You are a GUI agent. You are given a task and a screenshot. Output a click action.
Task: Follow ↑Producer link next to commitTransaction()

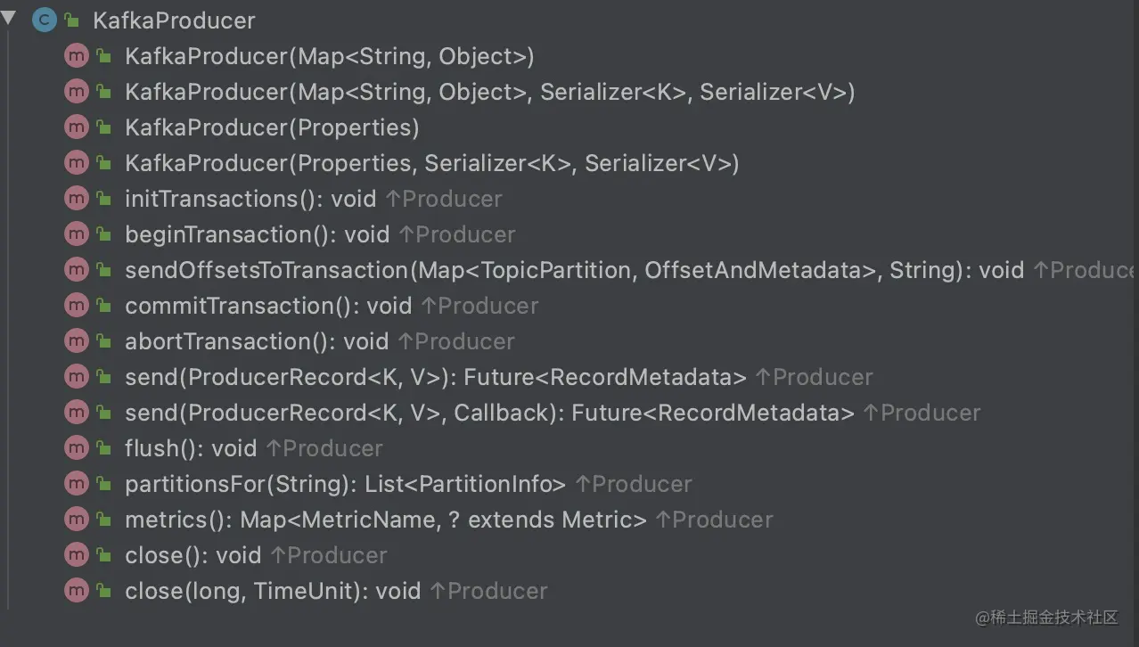(479, 306)
